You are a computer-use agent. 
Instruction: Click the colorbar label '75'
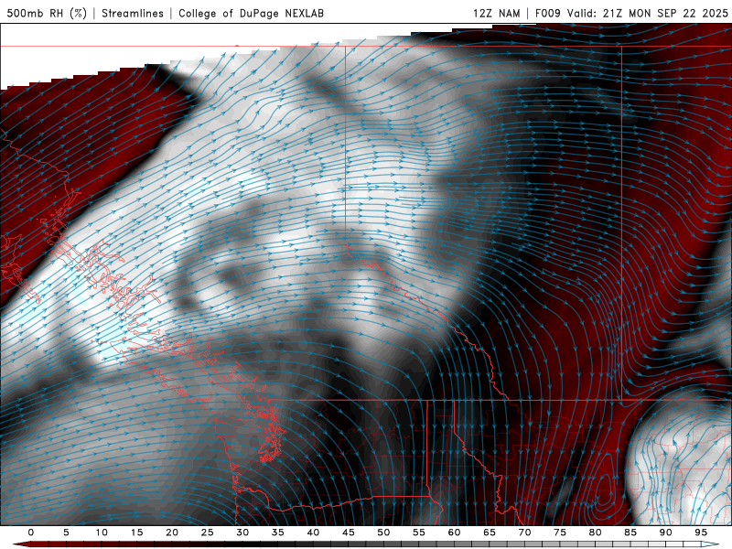tap(560, 533)
